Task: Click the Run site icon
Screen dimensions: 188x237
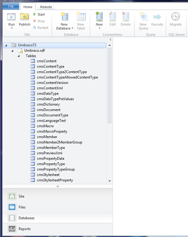Action: click(x=11, y=17)
